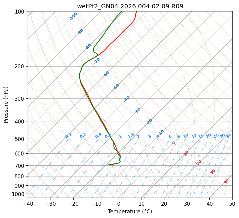Click the red 40 dry adiabat label
The image size is (239, 218).
226,181
